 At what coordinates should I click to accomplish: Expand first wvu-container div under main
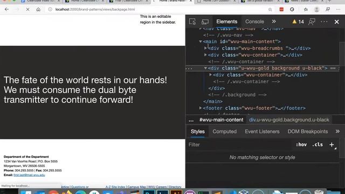(x=205, y=55)
